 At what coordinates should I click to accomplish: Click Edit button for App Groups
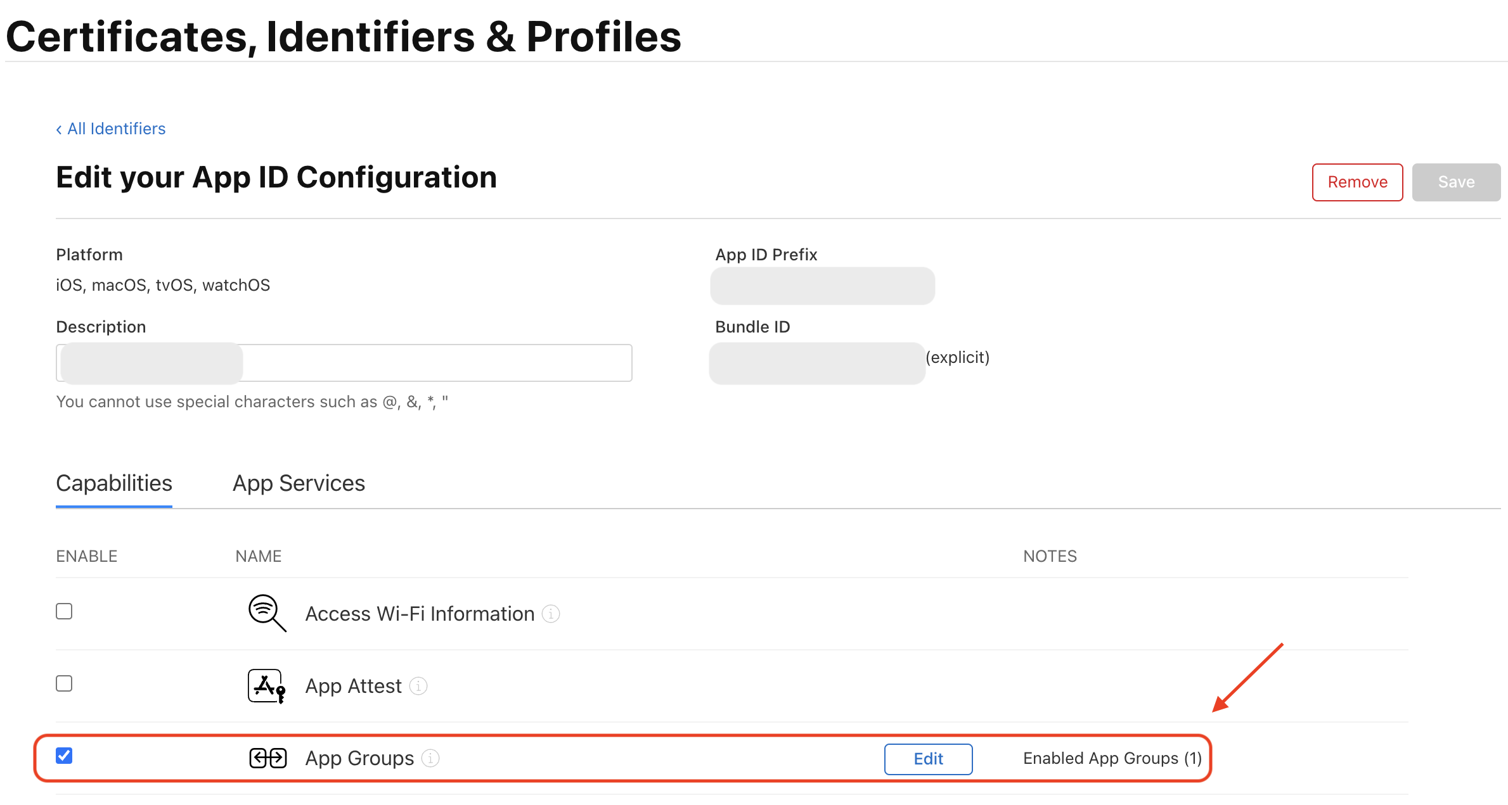(x=928, y=759)
